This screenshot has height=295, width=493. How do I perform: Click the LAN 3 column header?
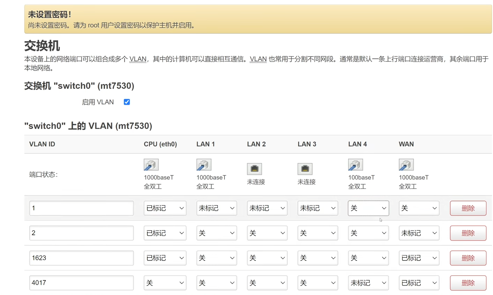307,144
